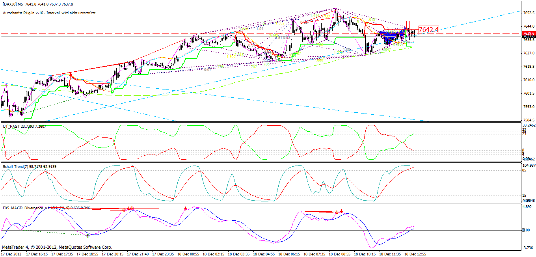Click the 15 level on Schaff Trend scale
Image resolution: width=536 pixels, height=257 pixels.
(x=525, y=196)
